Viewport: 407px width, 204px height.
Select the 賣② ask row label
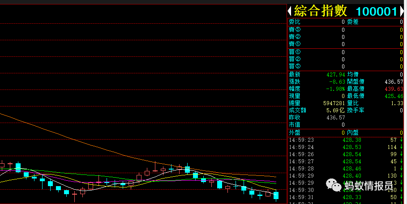[295, 37]
